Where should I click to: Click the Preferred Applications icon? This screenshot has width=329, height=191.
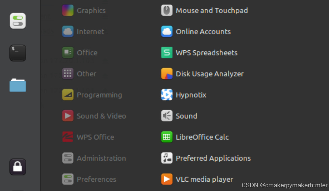point(167,158)
